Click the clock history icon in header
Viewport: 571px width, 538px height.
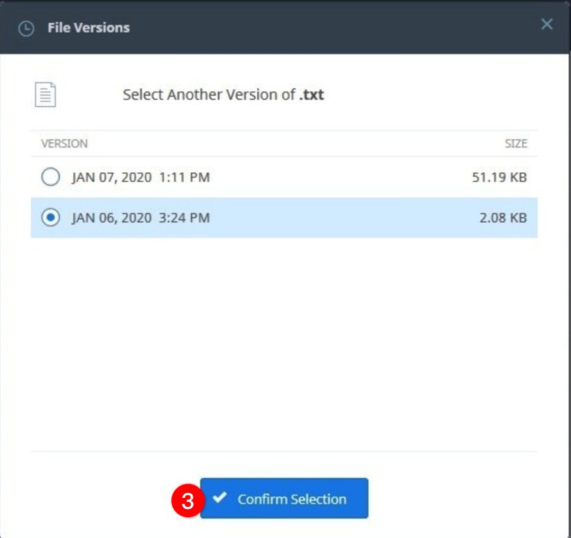point(26,29)
